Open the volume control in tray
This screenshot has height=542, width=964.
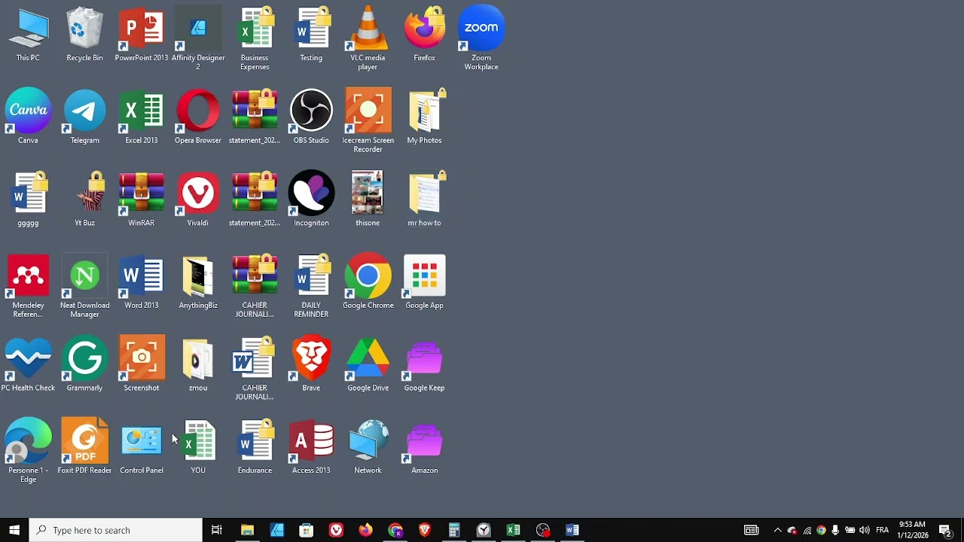[864, 530]
